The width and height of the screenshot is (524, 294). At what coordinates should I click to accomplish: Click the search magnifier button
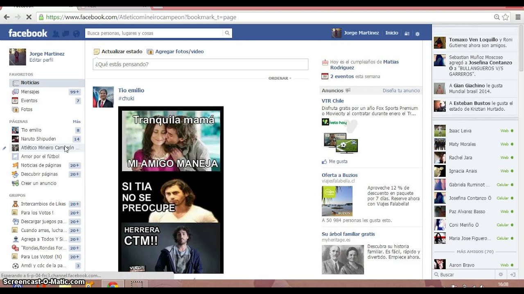coord(227,33)
